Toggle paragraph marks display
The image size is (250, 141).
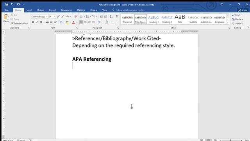point(117,16)
